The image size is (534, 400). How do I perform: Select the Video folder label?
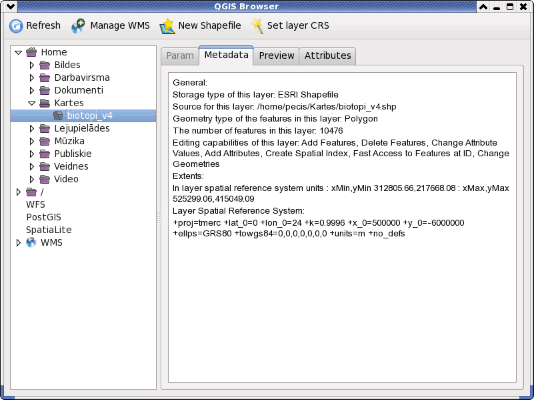coord(66,179)
